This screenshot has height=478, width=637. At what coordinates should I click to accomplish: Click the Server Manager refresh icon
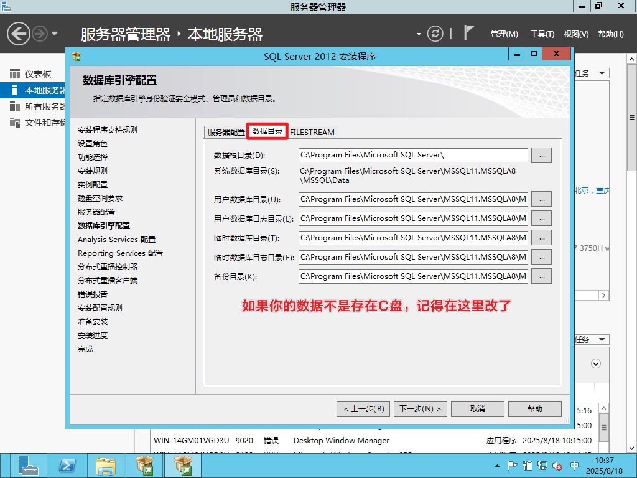point(435,34)
